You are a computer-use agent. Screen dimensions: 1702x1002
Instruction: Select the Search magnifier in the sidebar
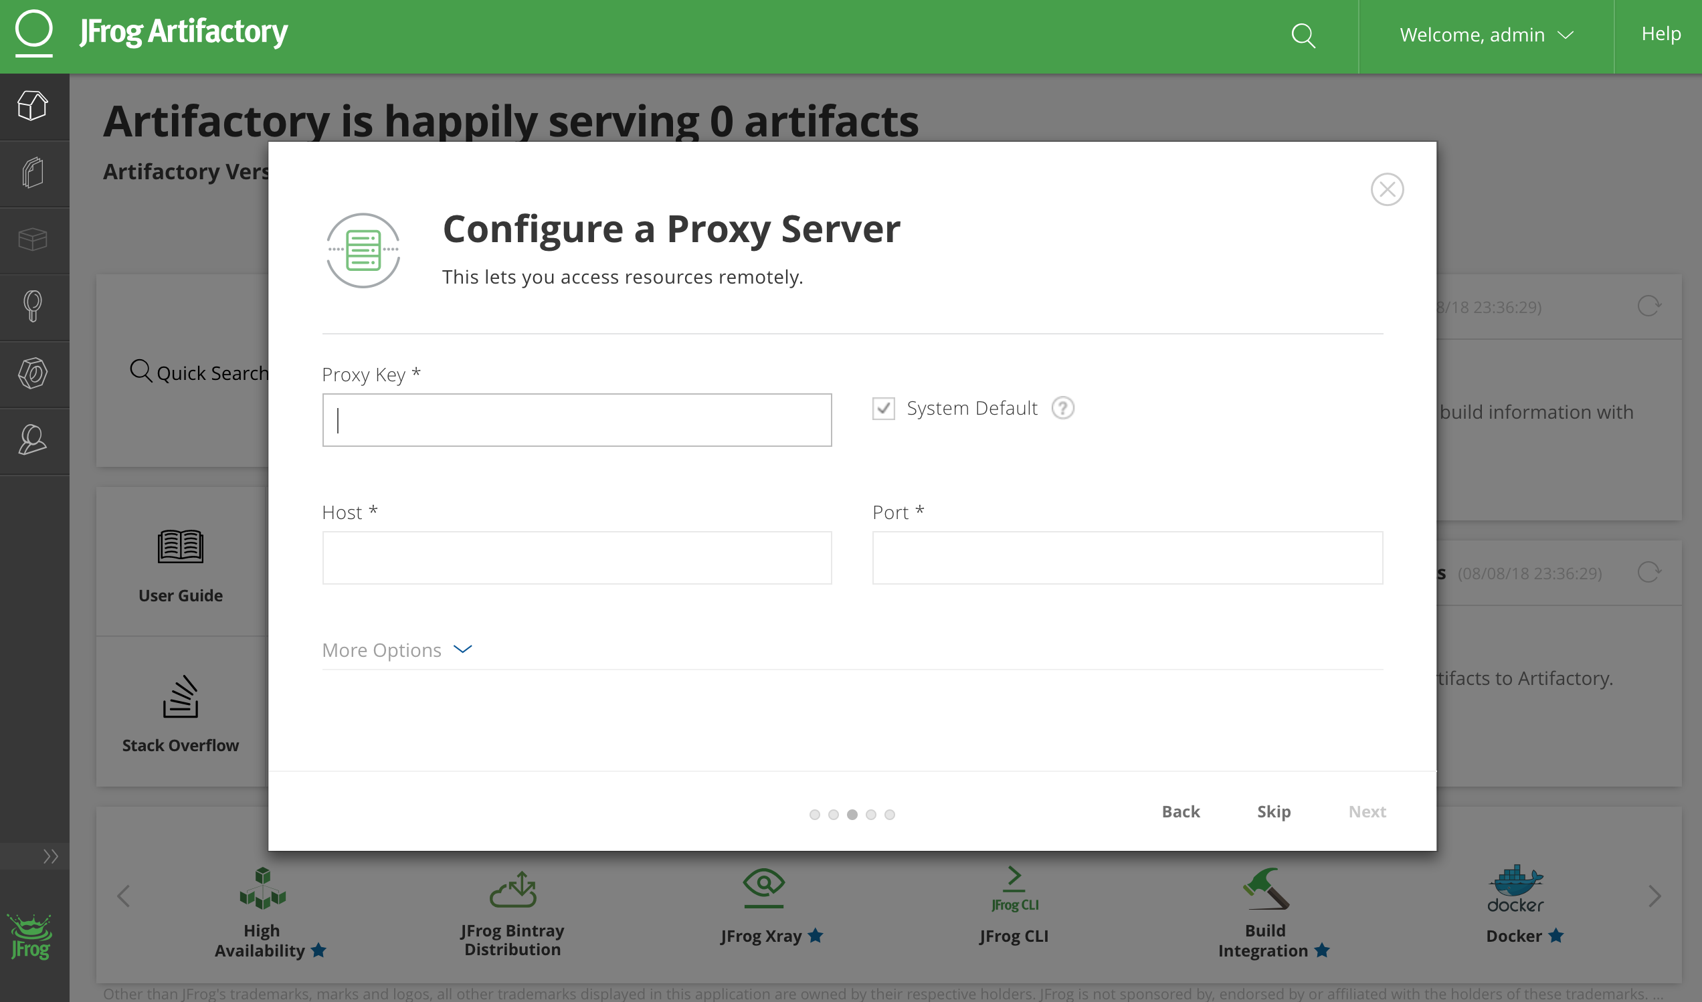coord(33,307)
